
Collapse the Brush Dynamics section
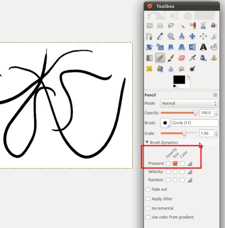point(147,142)
